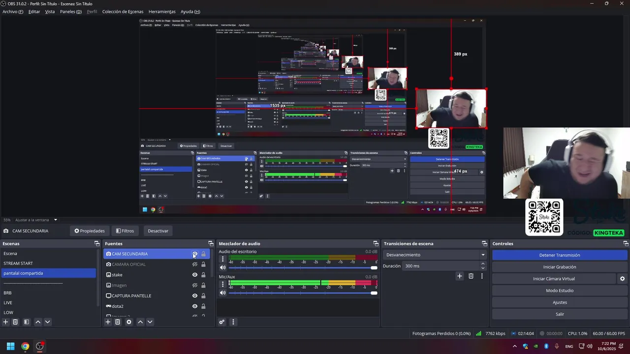630x354 pixels.
Task: Remove selected scene with trash icon
Action: tap(15, 322)
